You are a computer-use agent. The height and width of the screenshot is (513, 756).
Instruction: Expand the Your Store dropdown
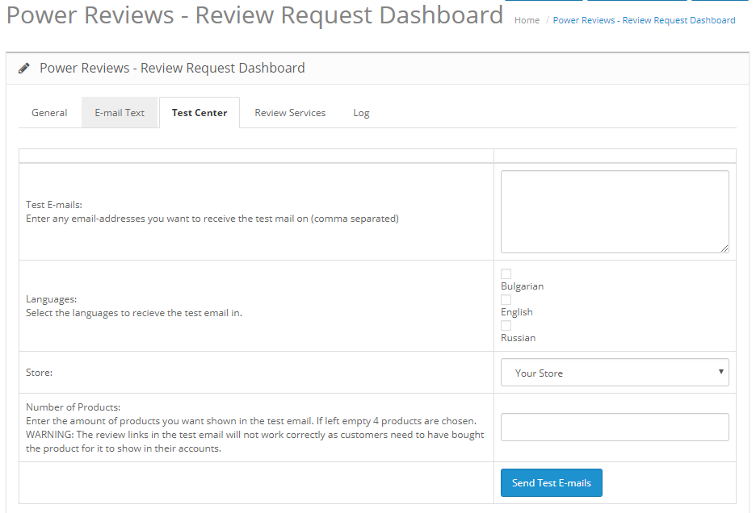point(615,373)
